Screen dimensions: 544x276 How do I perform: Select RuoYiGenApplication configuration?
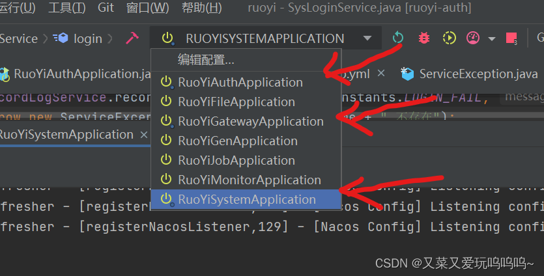click(x=246, y=141)
